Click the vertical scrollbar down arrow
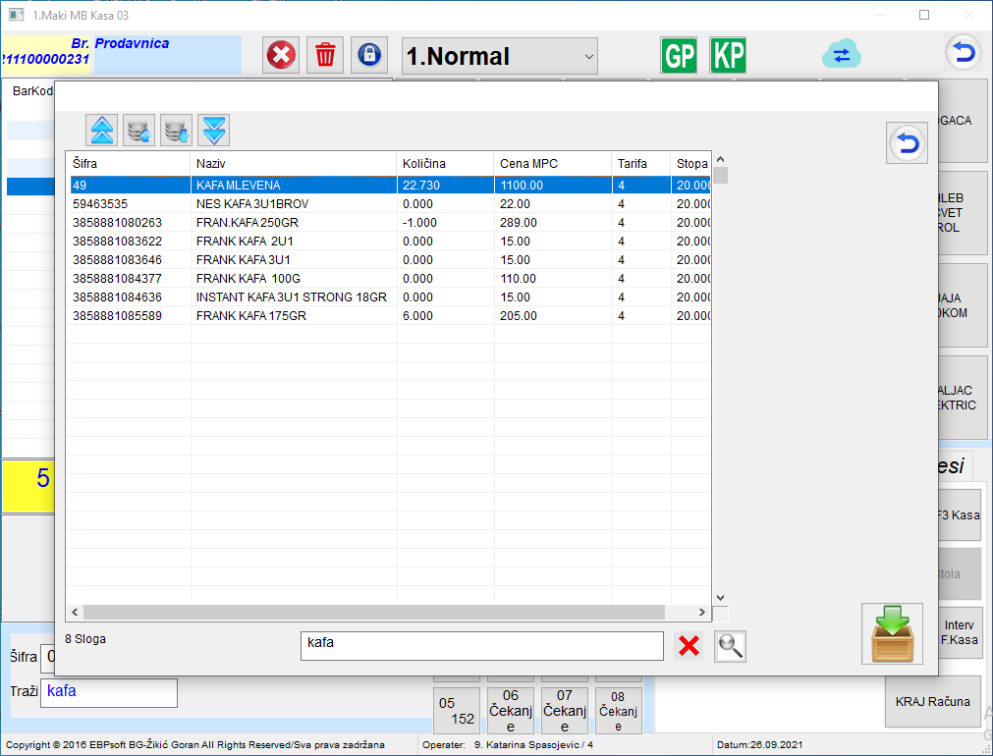 [720, 598]
